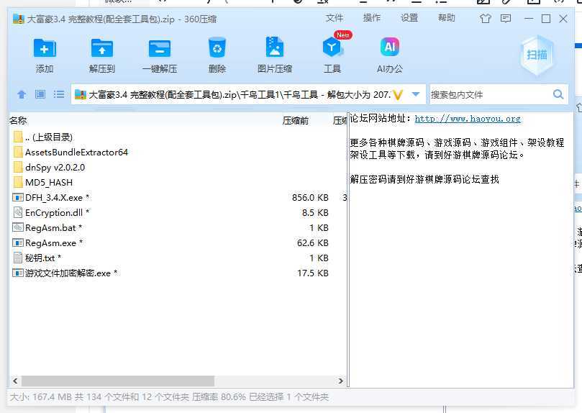Minimize the 360压缩 window
Viewport: 582px width, 413px height.
click(x=529, y=19)
